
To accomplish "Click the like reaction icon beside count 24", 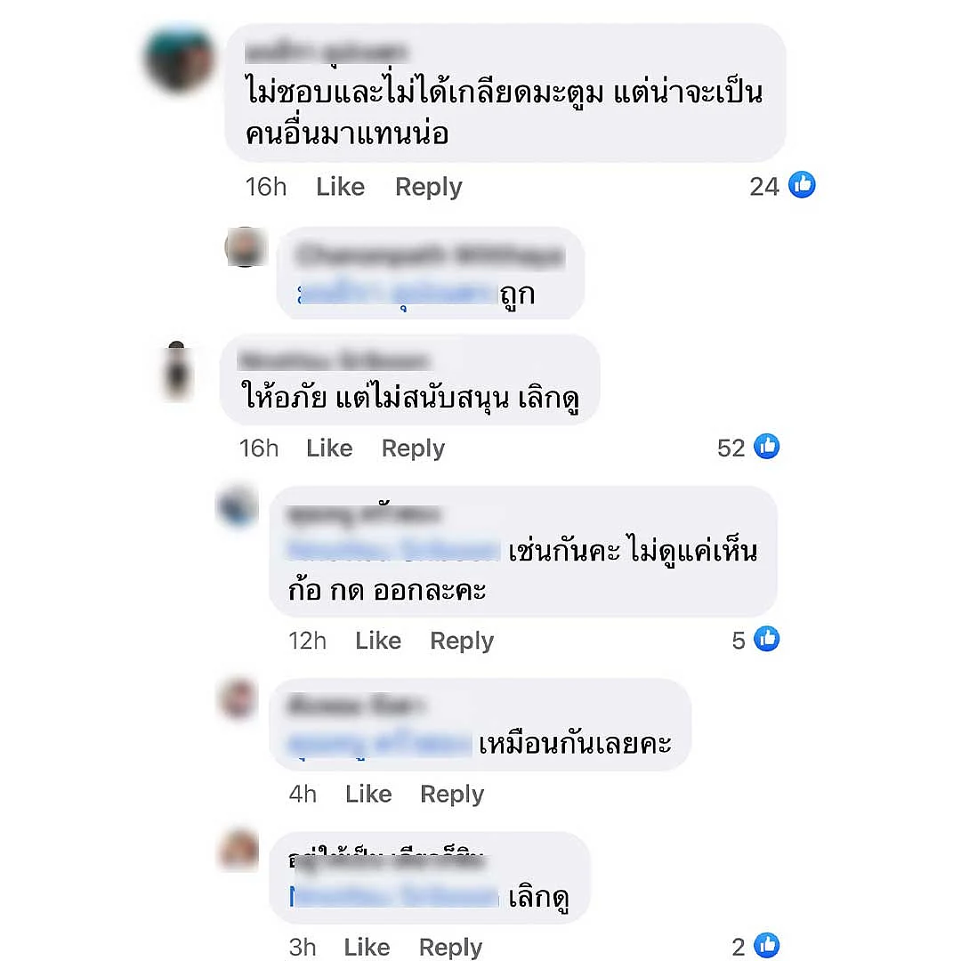I will coord(802,184).
